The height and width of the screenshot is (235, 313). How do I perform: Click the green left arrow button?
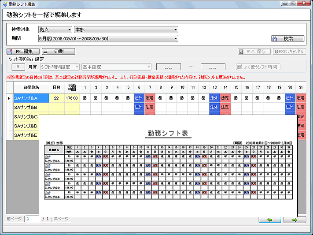(x=270, y=220)
